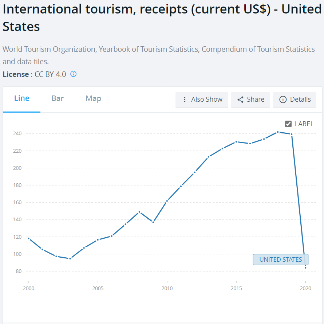Select the Line chart tab
324x324 pixels.
click(22, 98)
